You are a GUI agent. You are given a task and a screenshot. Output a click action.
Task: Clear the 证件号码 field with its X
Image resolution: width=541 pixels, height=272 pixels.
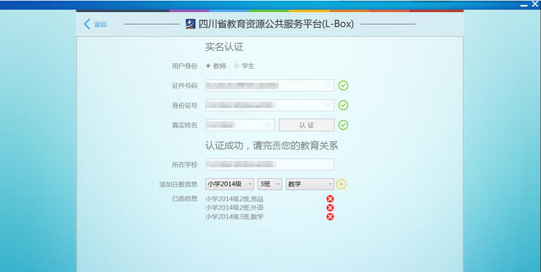tap(328, 85)
